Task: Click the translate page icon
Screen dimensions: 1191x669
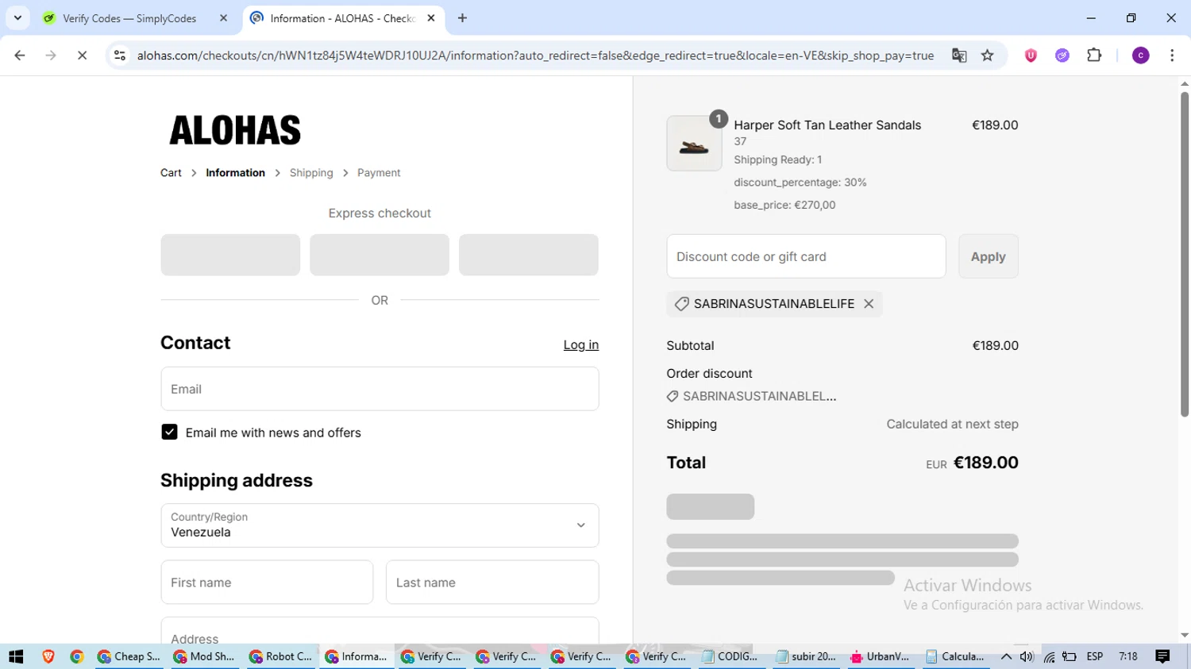Action: coord(959,56)
